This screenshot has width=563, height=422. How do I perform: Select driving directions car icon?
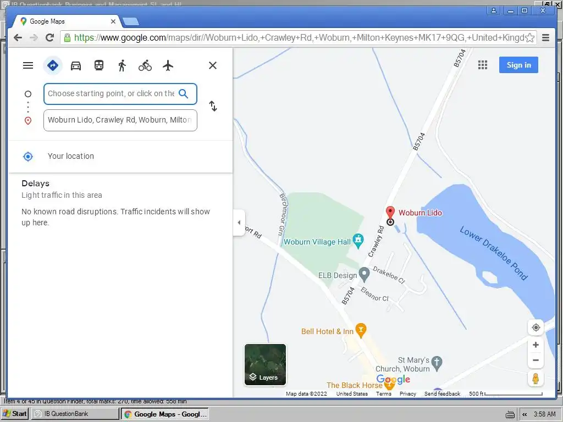point(76,66)
